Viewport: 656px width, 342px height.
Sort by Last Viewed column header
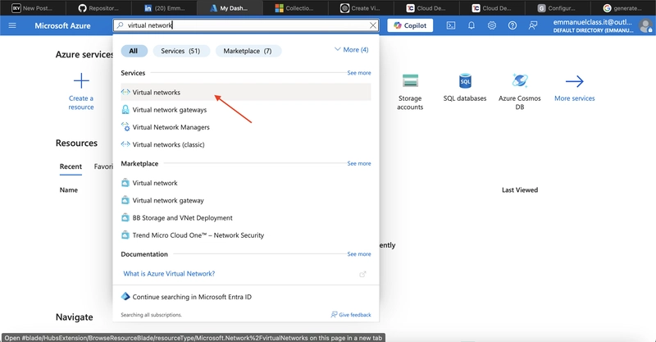click(520, 190)
